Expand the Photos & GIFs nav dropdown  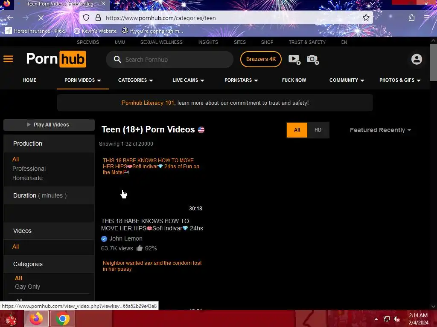point(400,80)
